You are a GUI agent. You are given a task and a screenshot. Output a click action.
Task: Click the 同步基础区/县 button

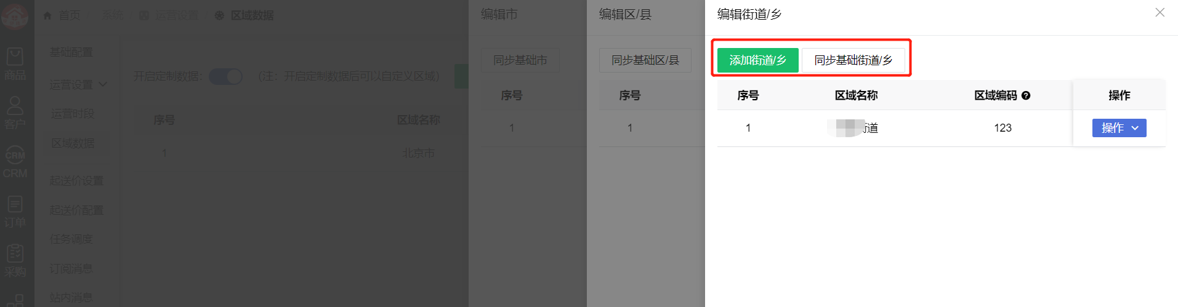[x=645, y=60]
